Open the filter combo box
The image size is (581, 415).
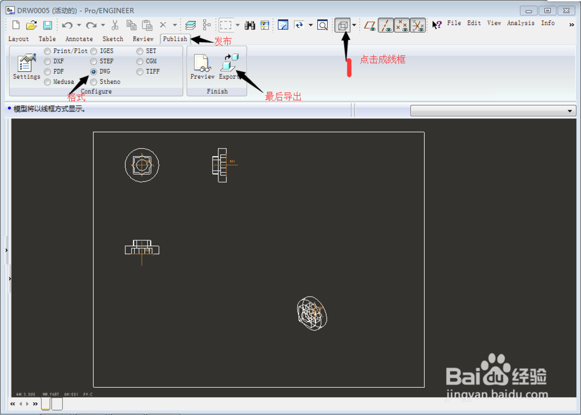coord(493,111)
